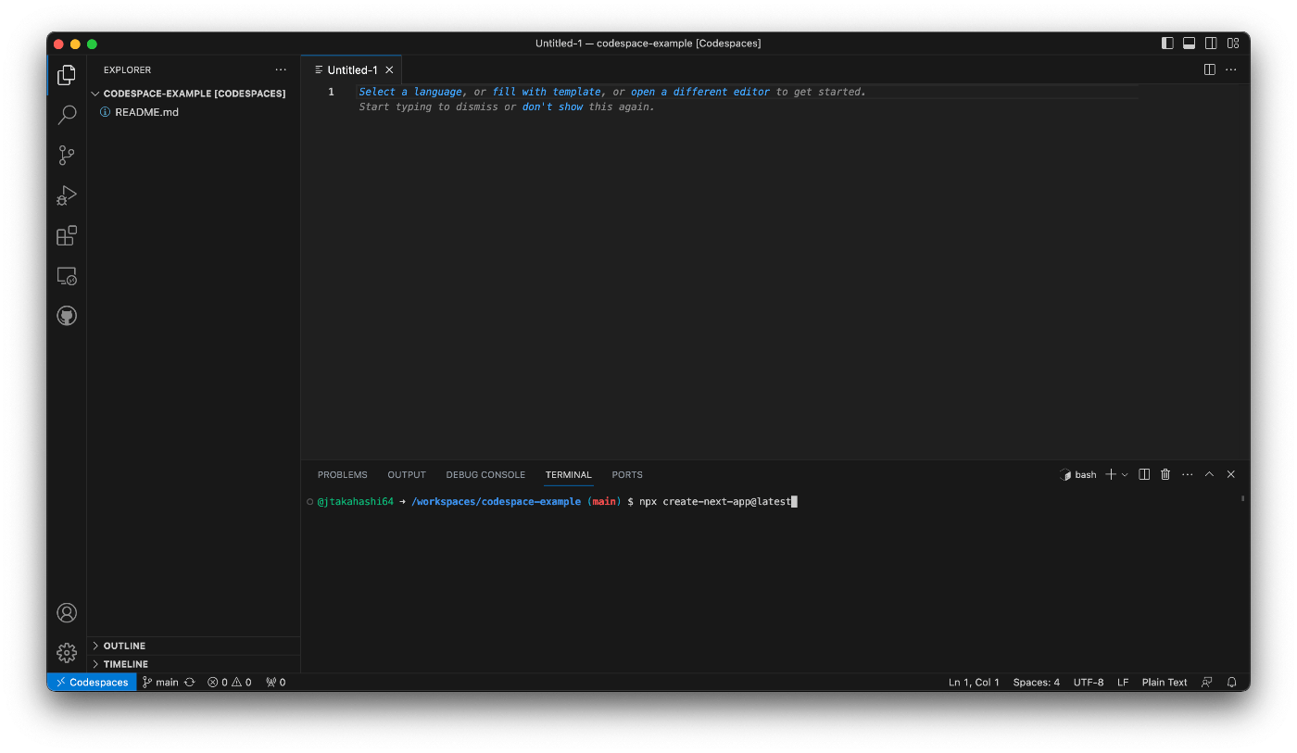
Task: Click the main branch indicator
Action: (x=160, y=682)
